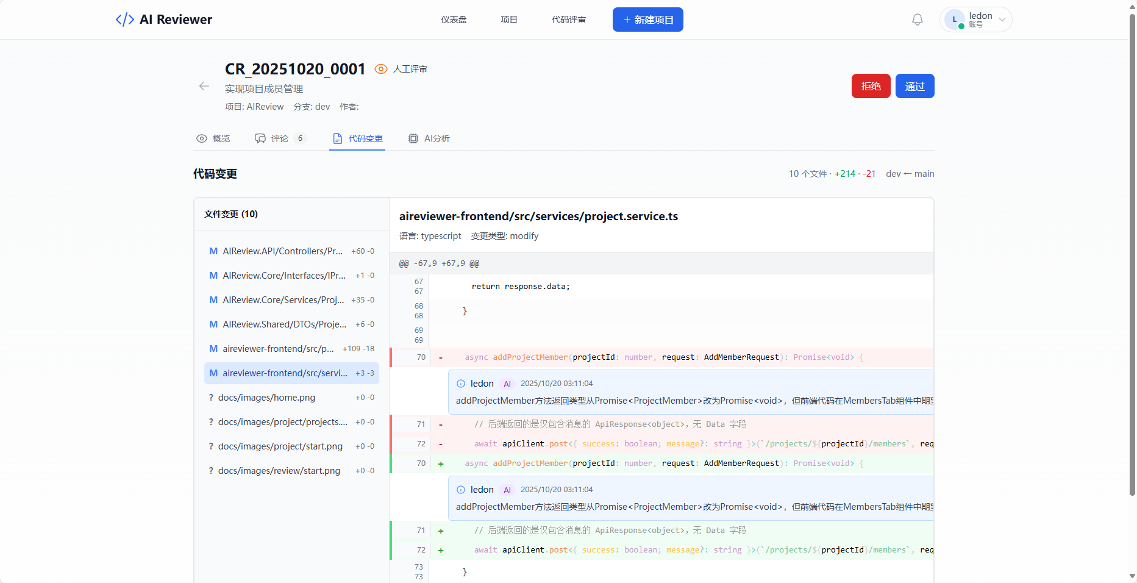
Task: Select docs/images/home.png in file list
Action: [291, 398]
